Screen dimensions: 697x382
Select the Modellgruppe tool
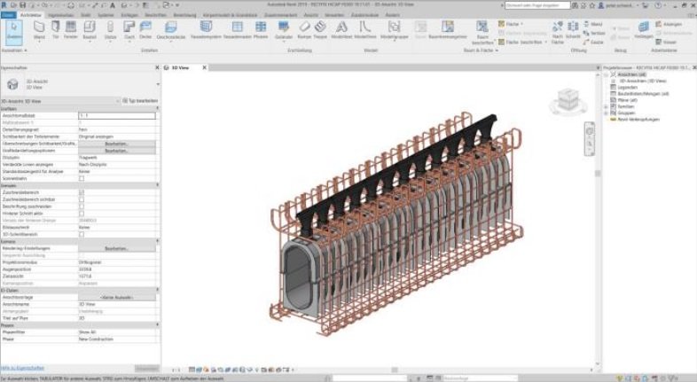[395, 30]
